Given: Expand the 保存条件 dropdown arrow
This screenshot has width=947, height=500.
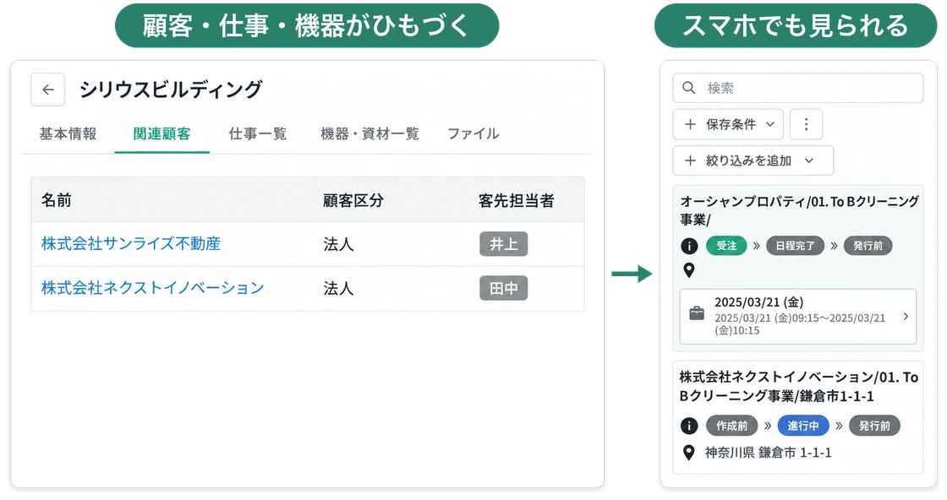Looking at the screenshot, I should (x=770, y=124).
